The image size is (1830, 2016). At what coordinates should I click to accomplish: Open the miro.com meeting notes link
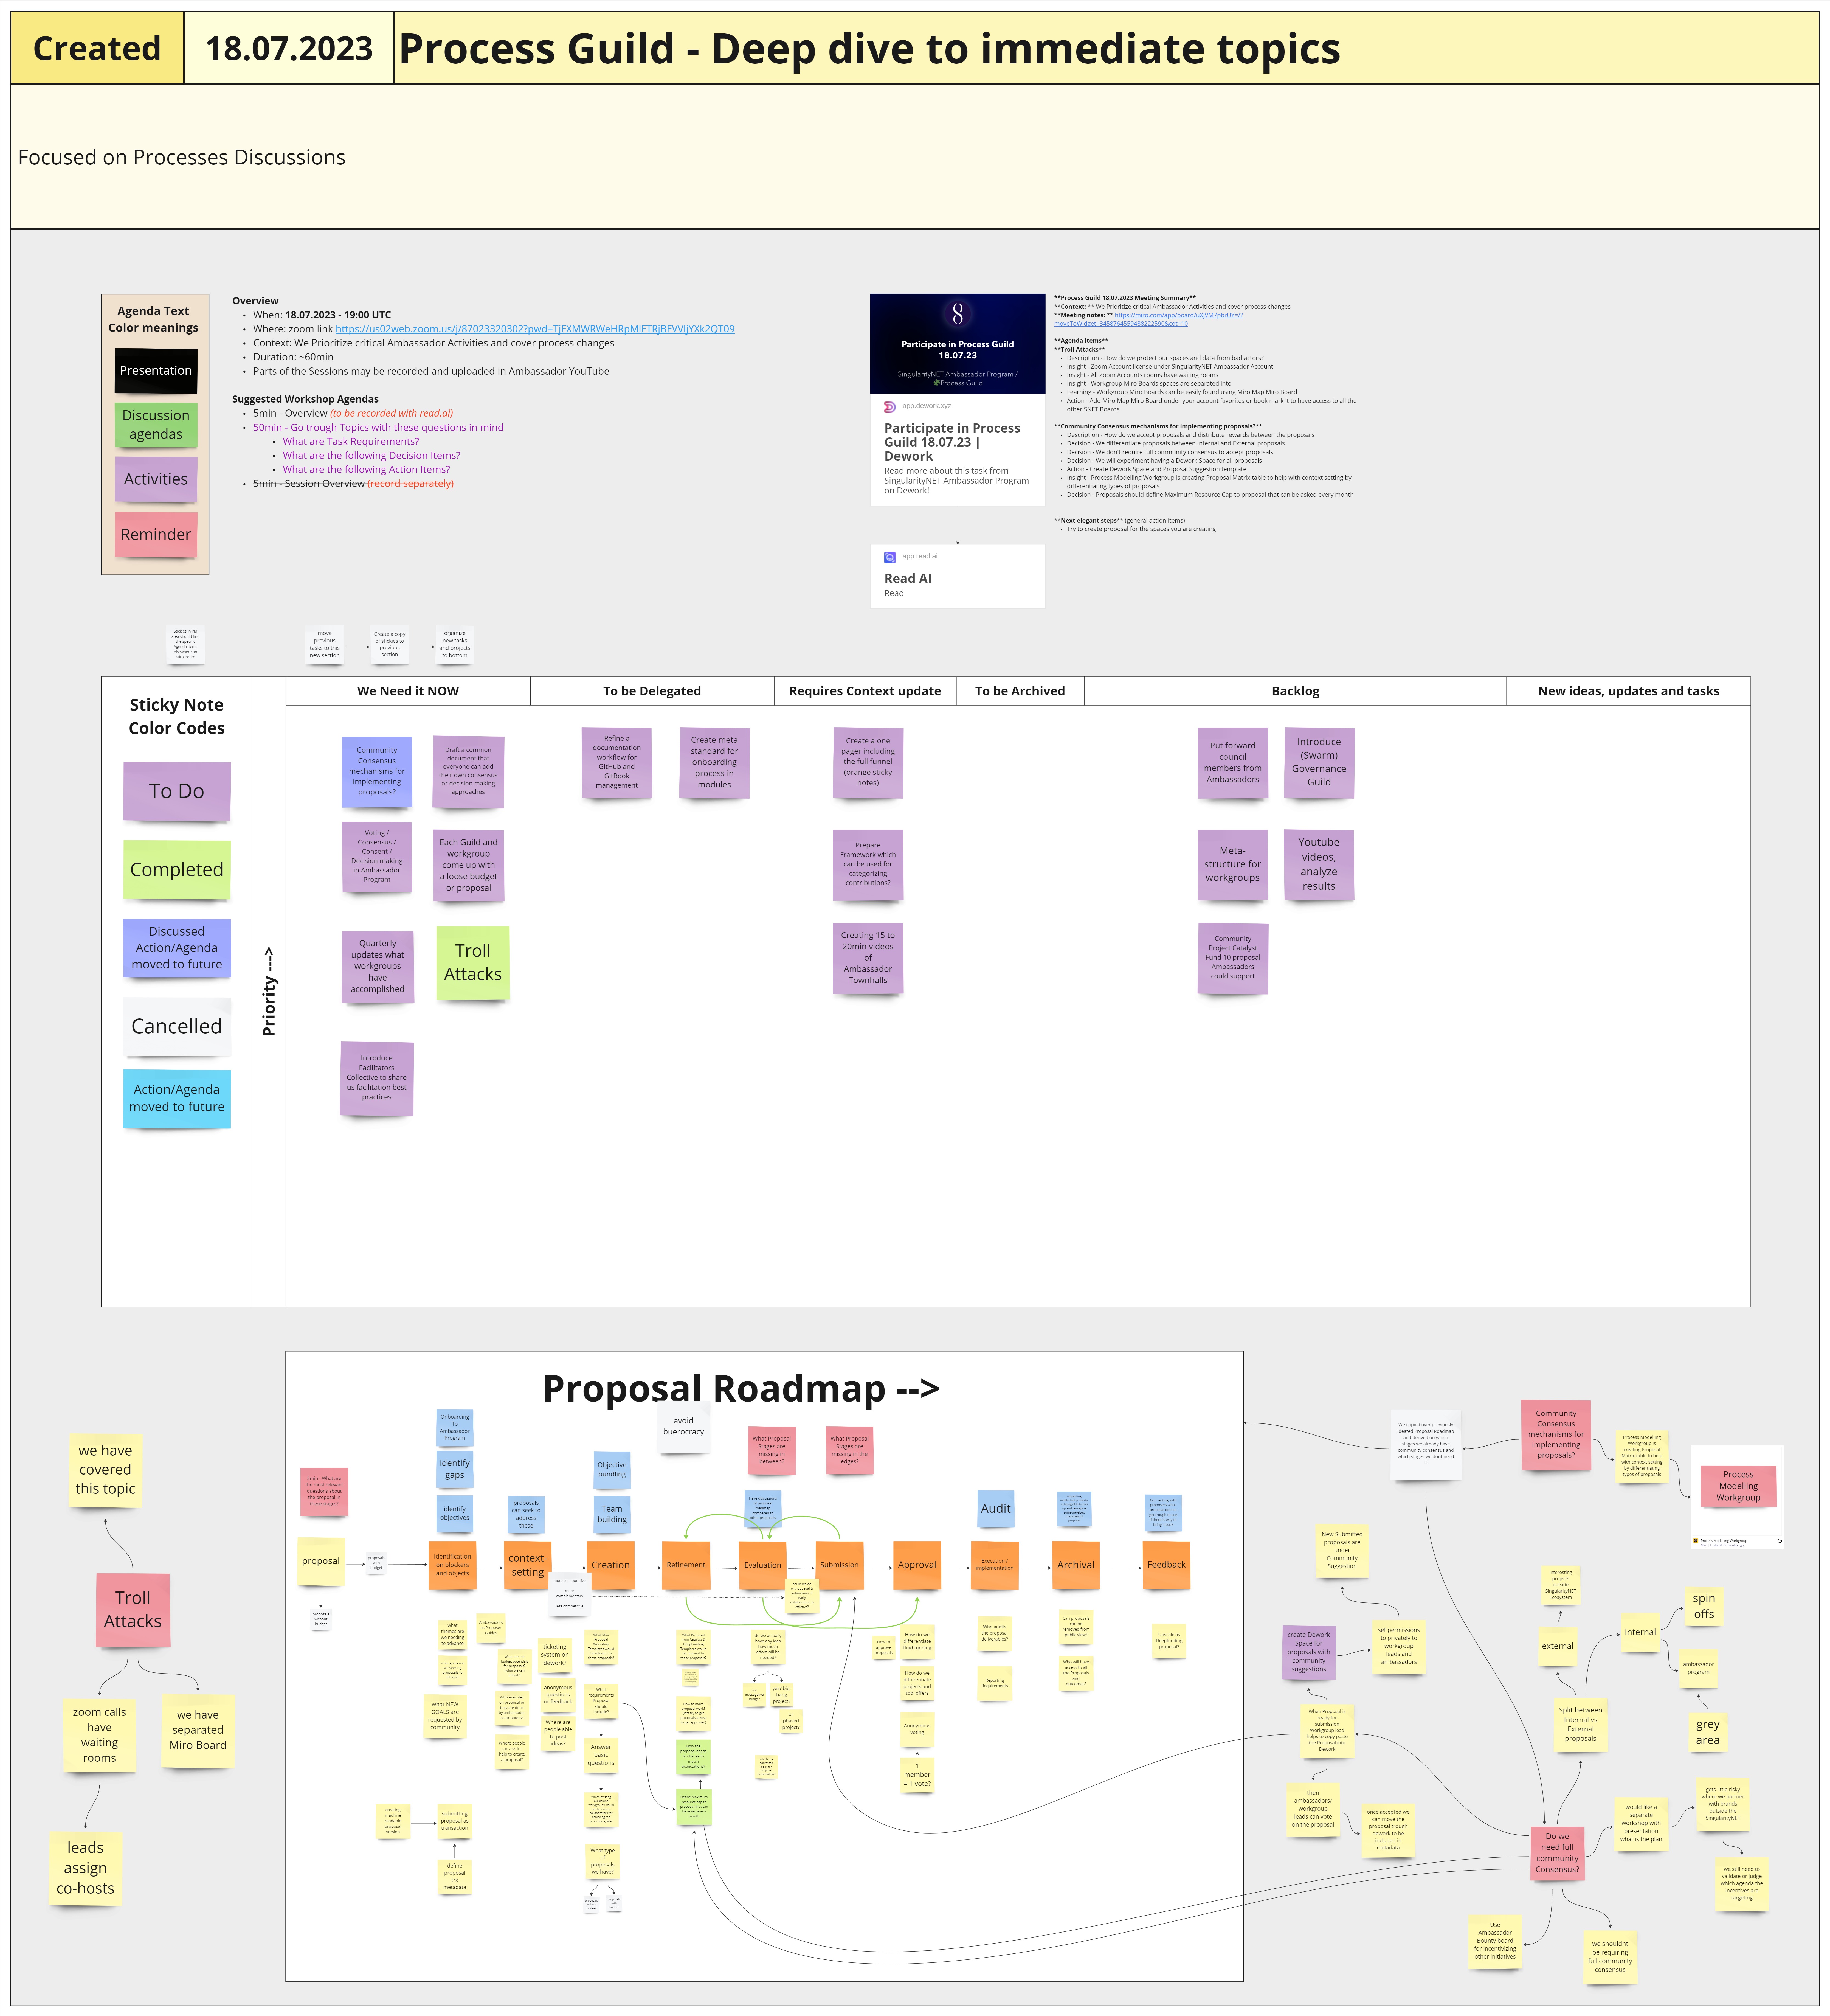(1178, 315)
